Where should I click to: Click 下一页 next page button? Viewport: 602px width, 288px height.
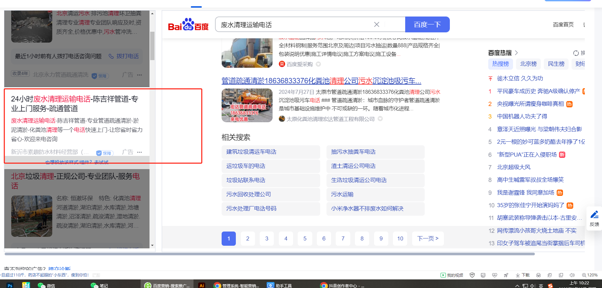428,238
